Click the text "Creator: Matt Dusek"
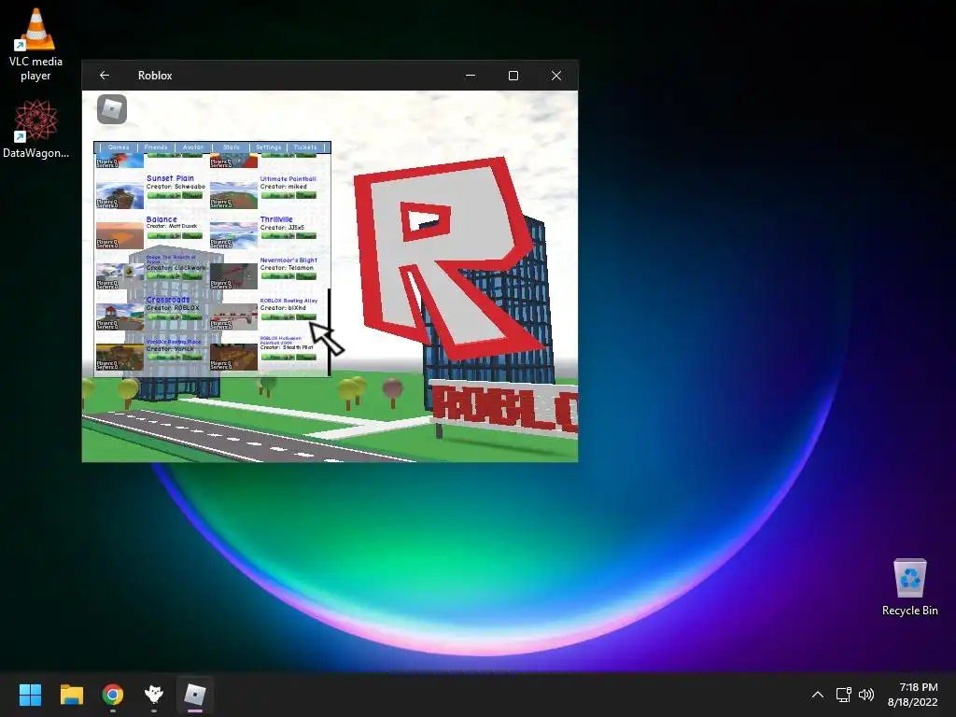 click(172, 226)
